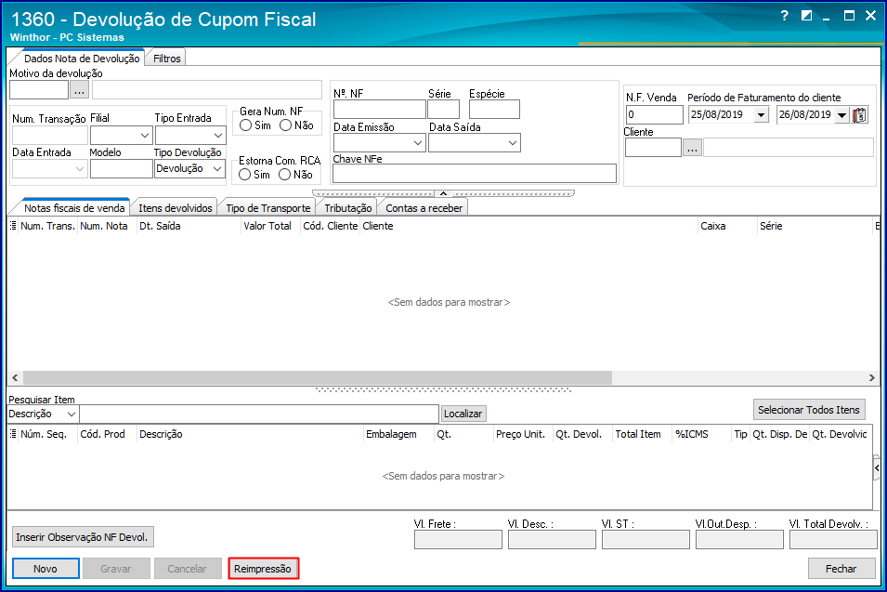Screen dimensions: 887x592
Task: Switch to the Dados Nota de Devolução tab
Action: coord(82,59)
